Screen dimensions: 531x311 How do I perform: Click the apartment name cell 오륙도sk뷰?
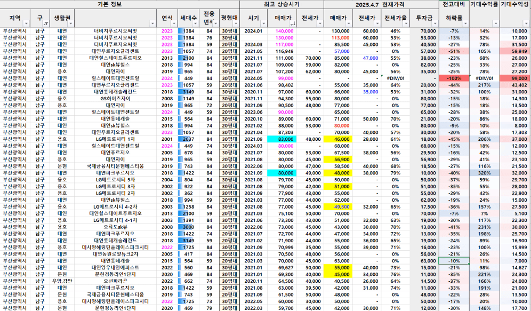tap(116, 227)
